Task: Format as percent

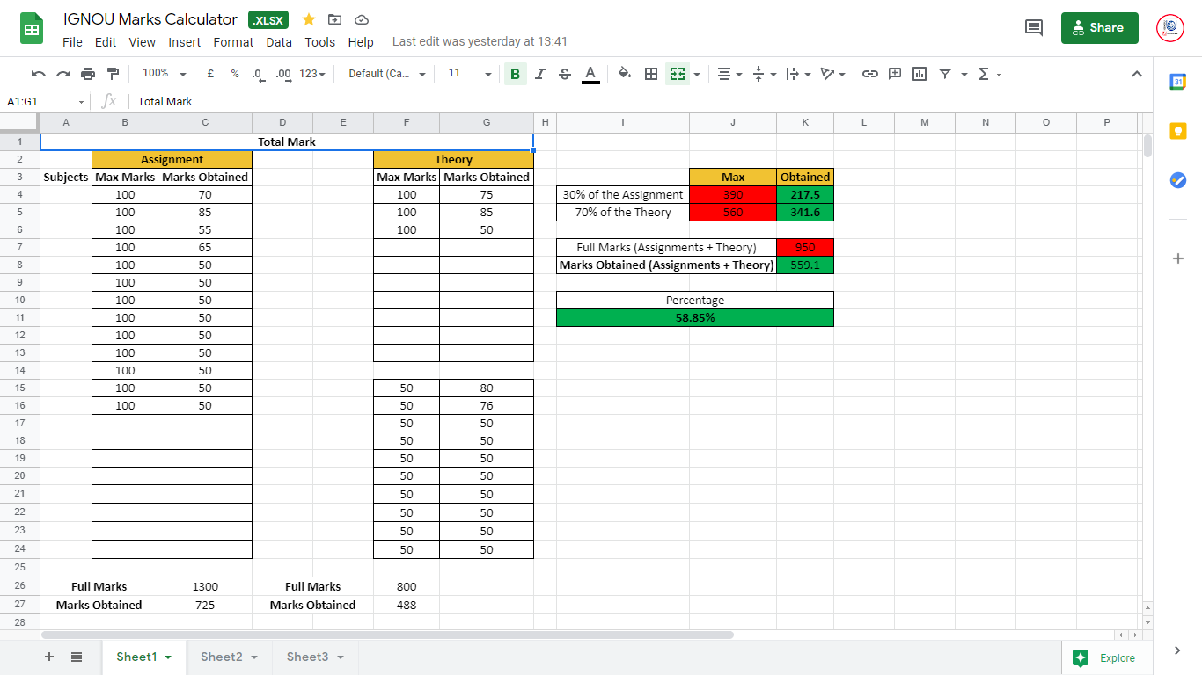Action: [235, 74]
